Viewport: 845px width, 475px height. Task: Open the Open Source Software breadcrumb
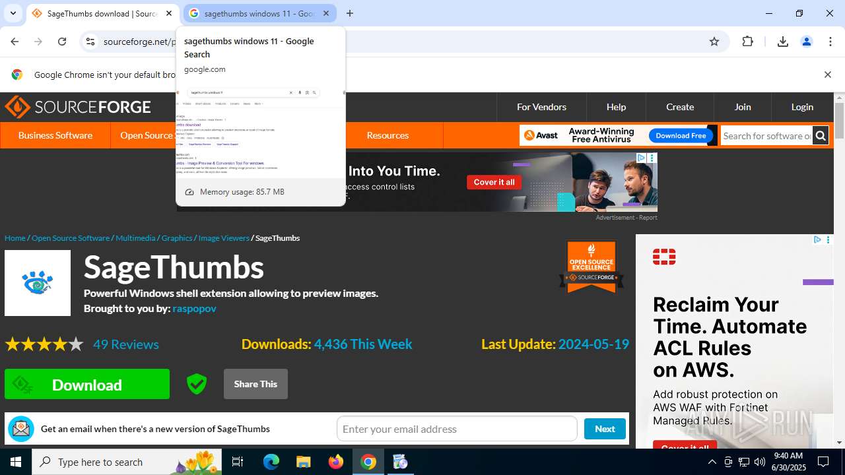pos(71,237)
